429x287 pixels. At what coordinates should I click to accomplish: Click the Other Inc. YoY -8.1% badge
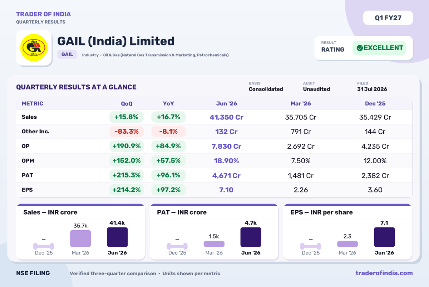(x=168, y=132)
